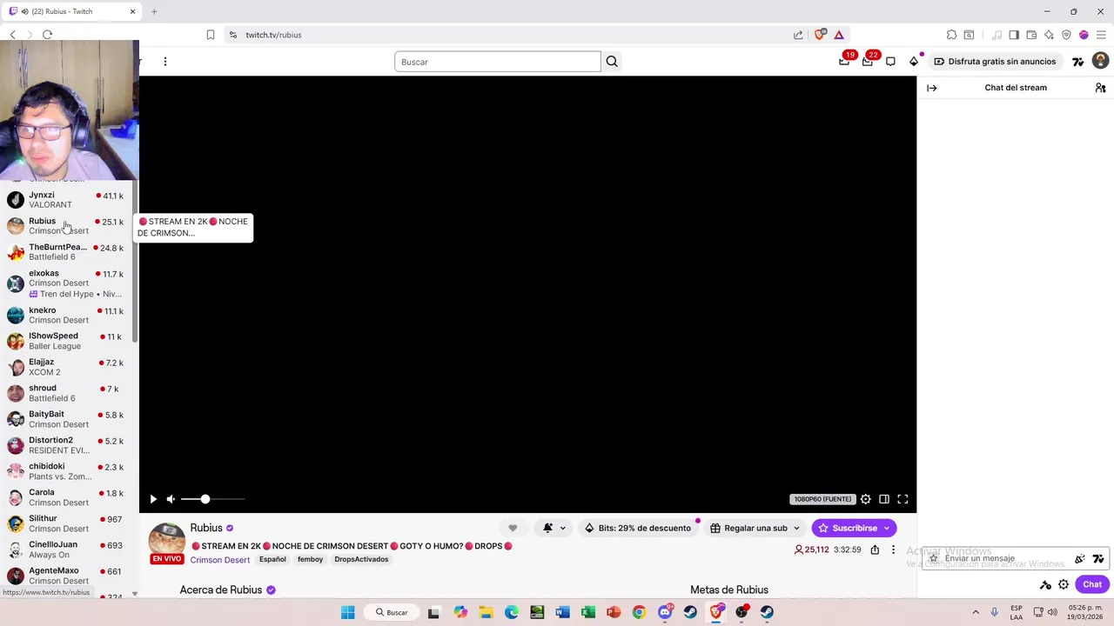This screenshot has height=626, width=1114.
Task: Click Bits: 29% de descuento button
Action: click(x=637, y=528)
